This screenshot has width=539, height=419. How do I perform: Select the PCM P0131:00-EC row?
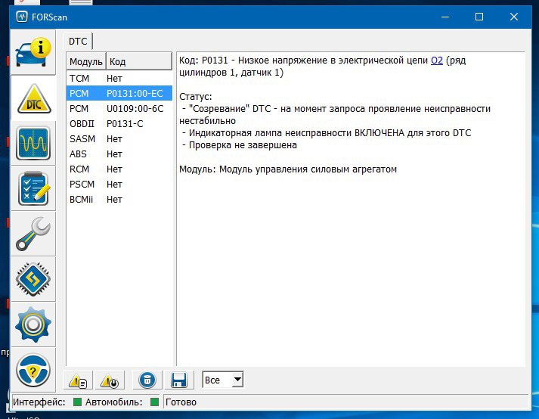tap(119, 93)
